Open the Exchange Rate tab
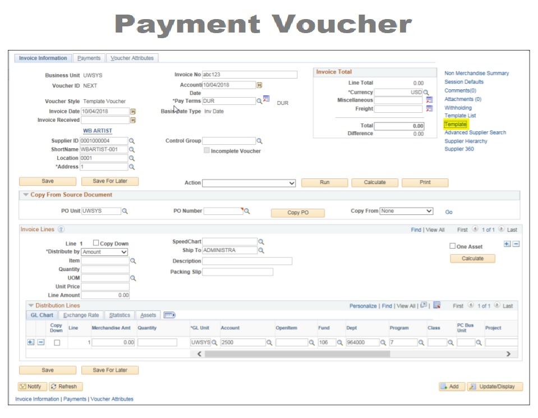 (x=81, y=315)
